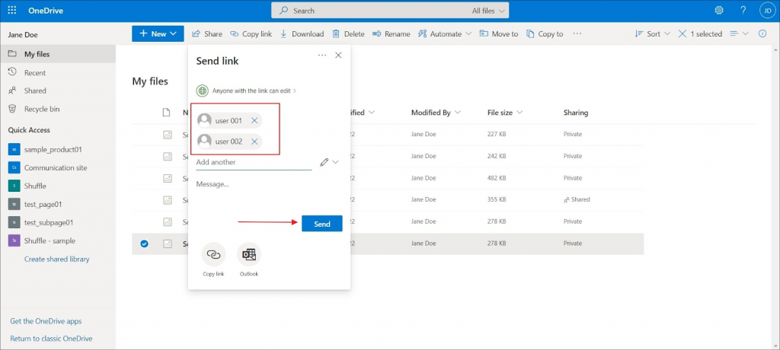Open the app launcher waffle icon
This screenshot has width=780, height=350.
click(x=12, y=11)
